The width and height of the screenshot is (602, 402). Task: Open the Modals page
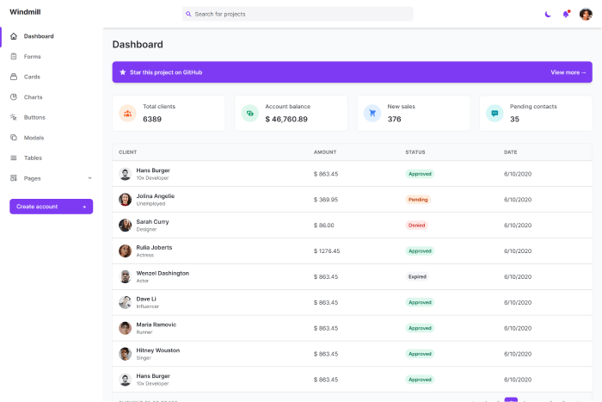pos(34,138)
